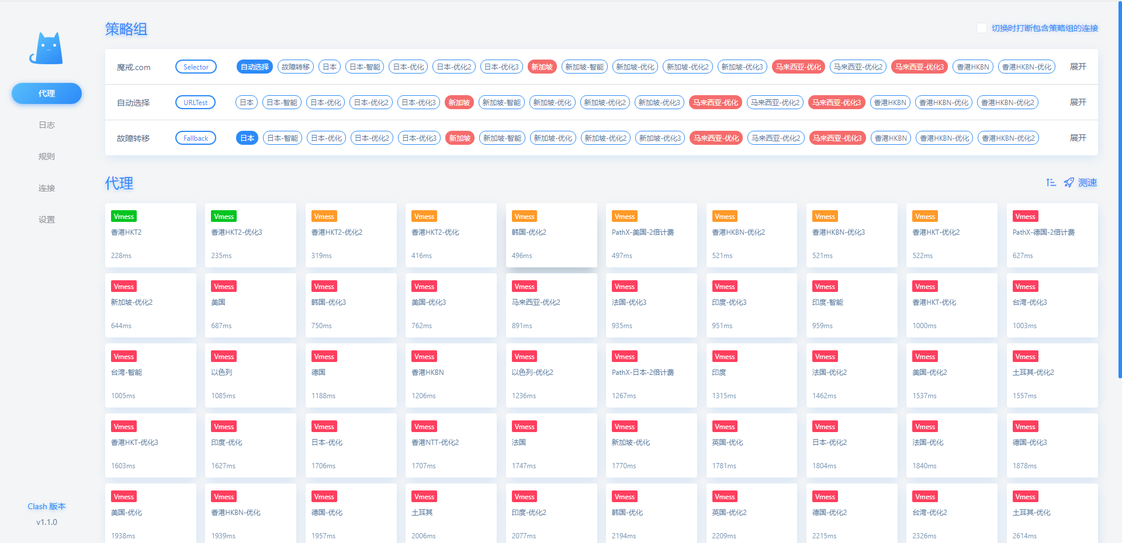Click Vmess badge on 新加坡-优化2 card

(124, 287)
